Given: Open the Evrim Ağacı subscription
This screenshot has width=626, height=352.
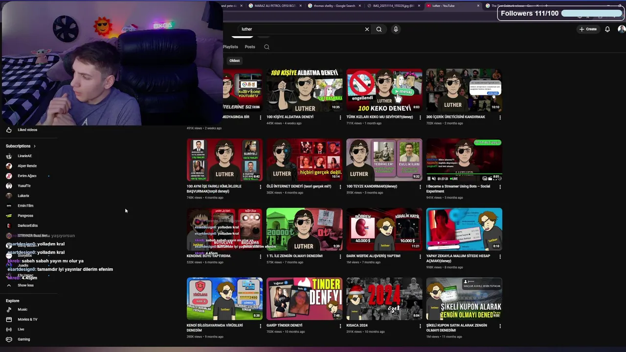Looking at the screenshot, I should [27, 176].
